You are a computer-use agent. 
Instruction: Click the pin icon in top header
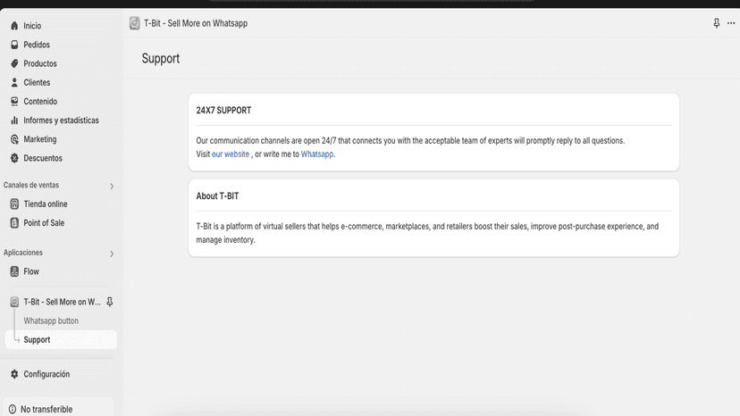(x=717, y=23)
